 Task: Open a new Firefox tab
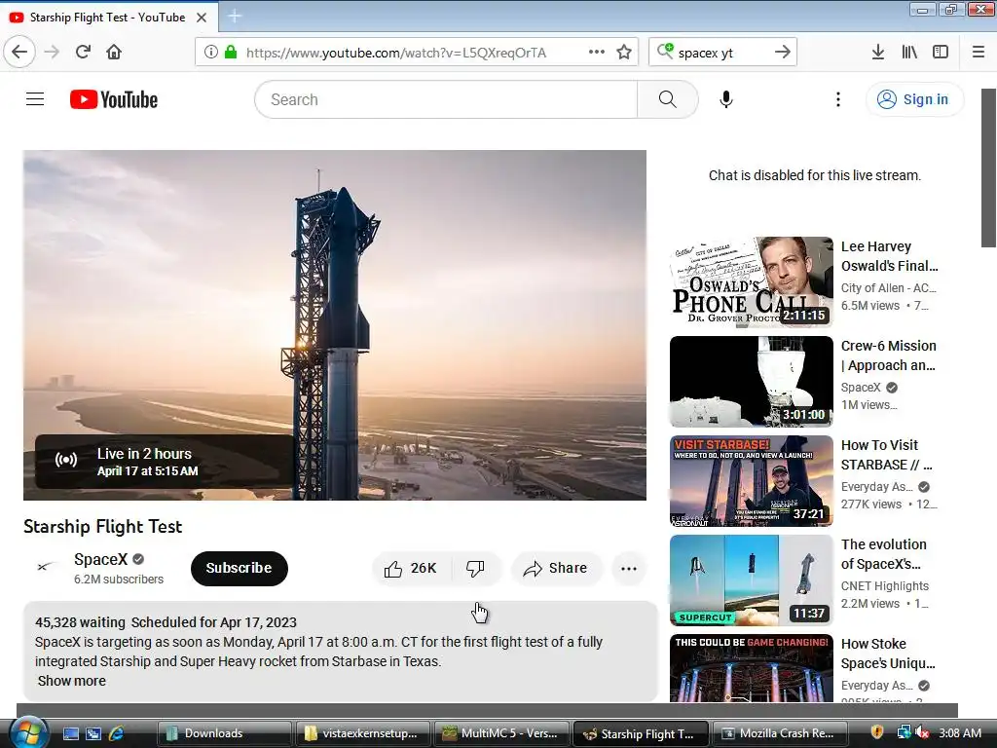pyautogui.click(x=235, y=17)
